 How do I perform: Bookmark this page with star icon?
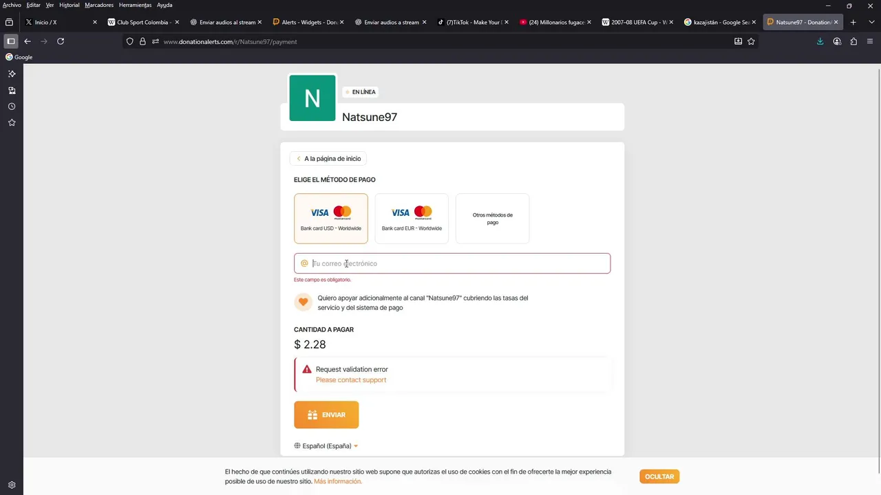[751, 41]
